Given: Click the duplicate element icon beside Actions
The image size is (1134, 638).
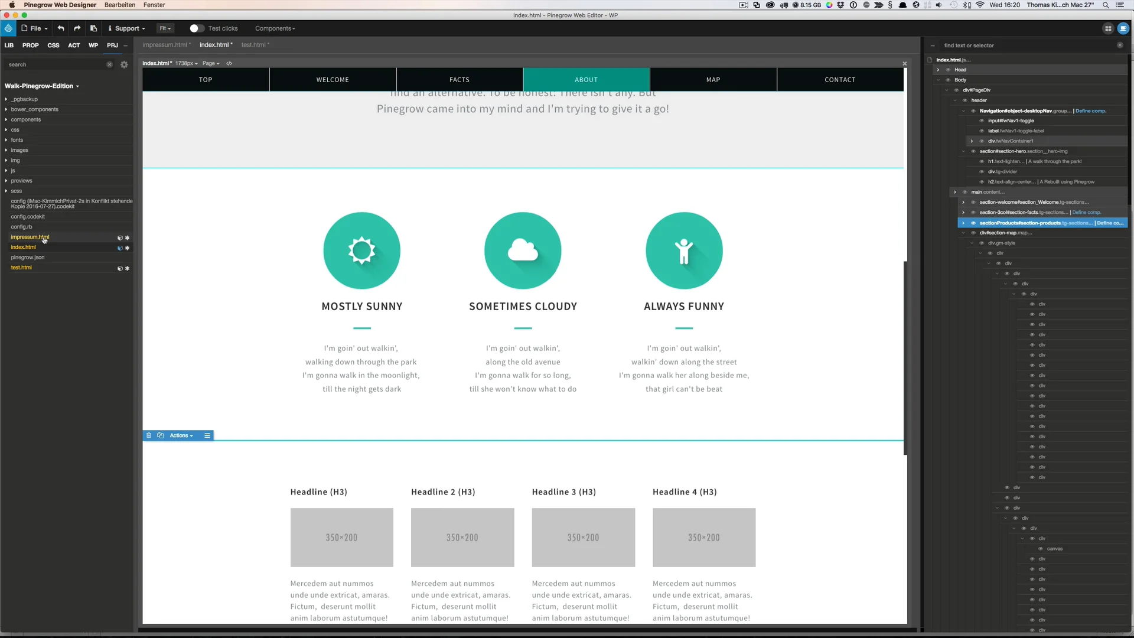Looking at the screenshot, I should 160,435.
